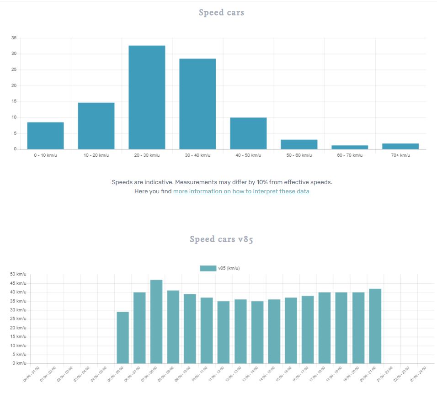The width and height of the screenshot is (437, 393).
Task: Click the 70+ km/u speed bar
Action: point(400,146)
